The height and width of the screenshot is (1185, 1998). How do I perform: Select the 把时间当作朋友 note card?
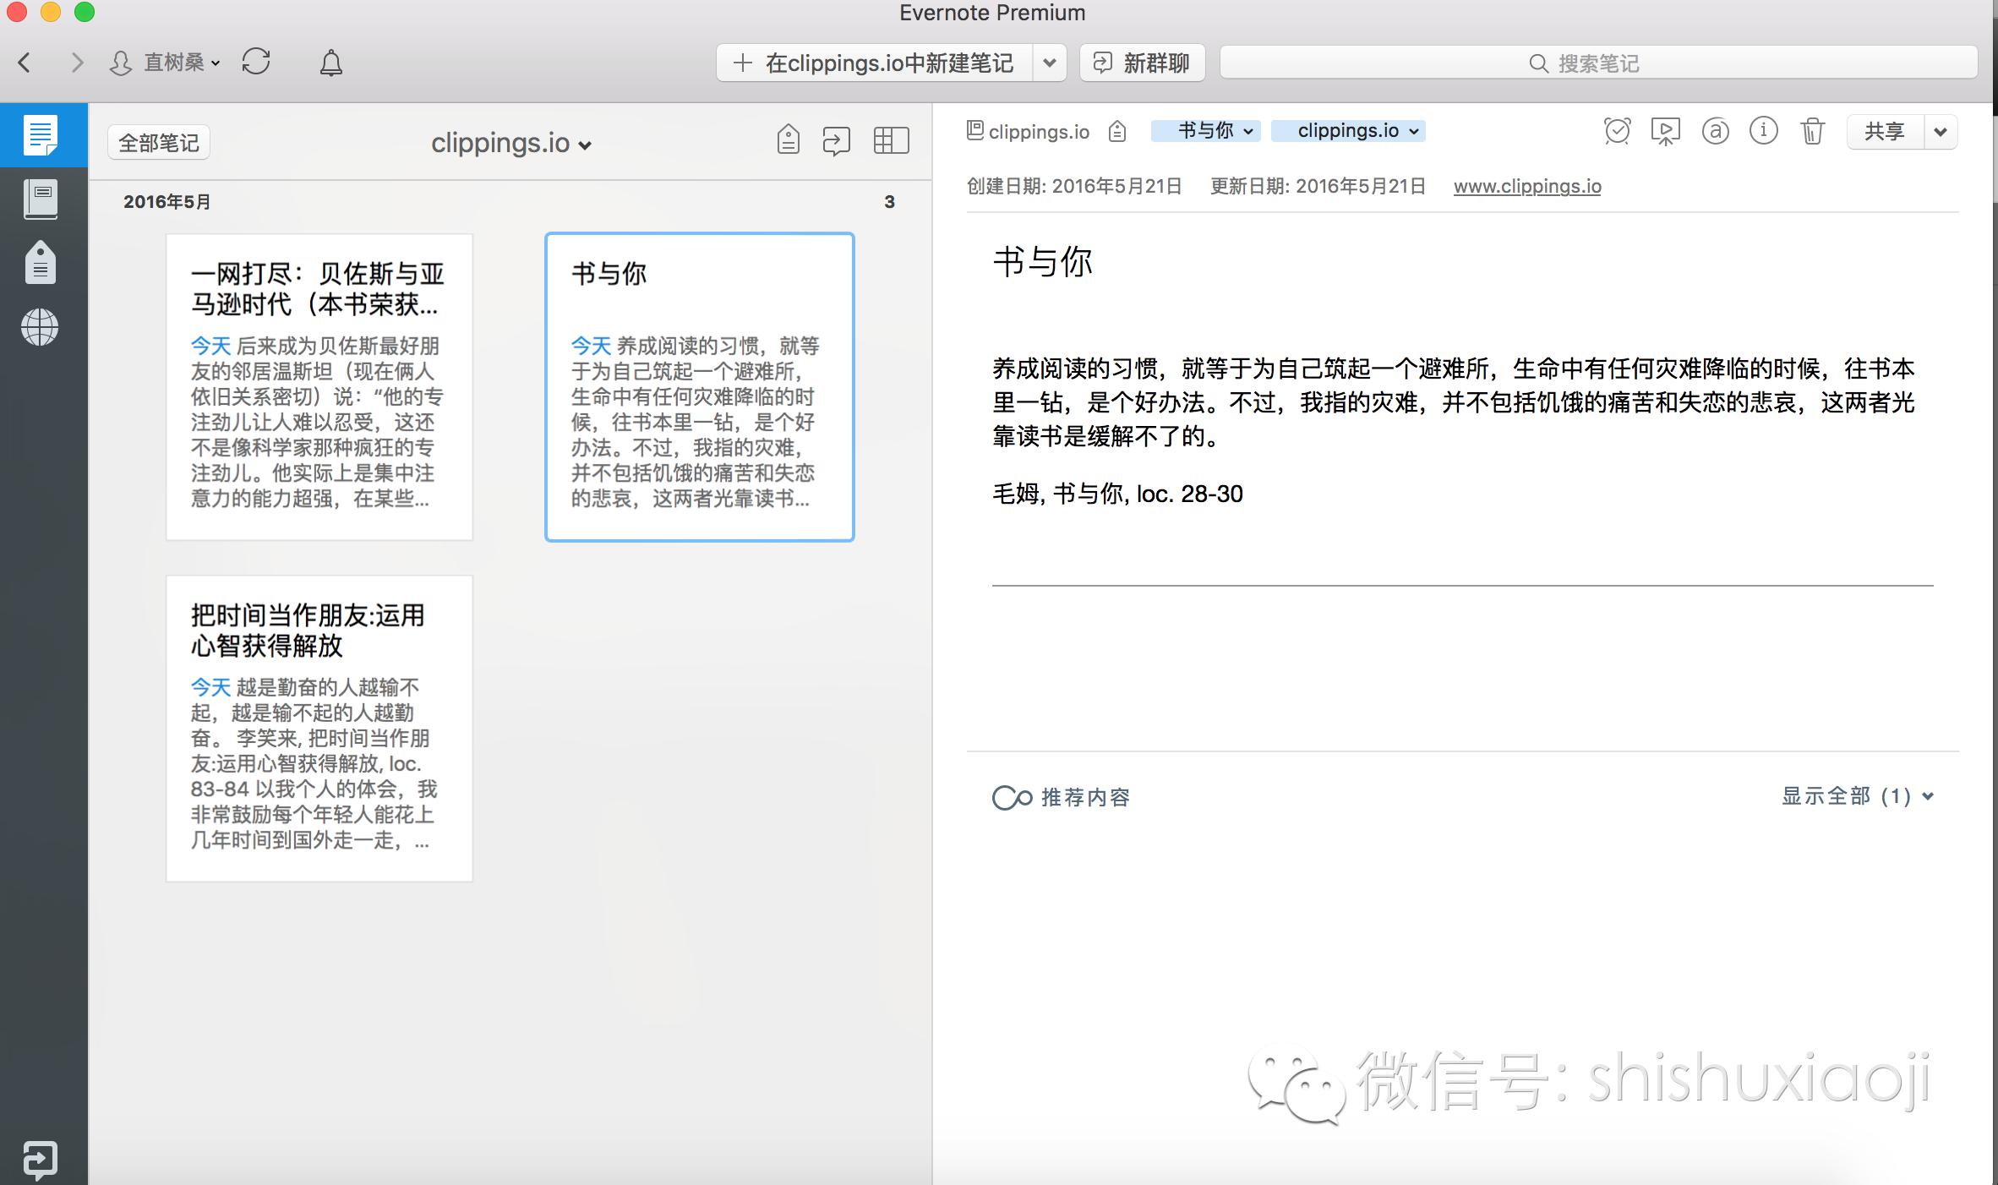[319, 727]
